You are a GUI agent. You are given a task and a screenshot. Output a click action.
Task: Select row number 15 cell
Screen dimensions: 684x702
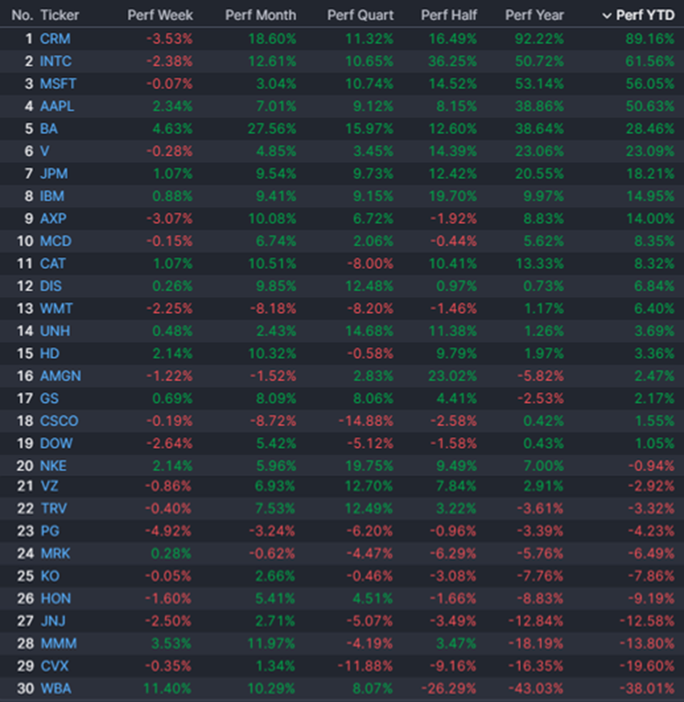click(x=25, y=354)
